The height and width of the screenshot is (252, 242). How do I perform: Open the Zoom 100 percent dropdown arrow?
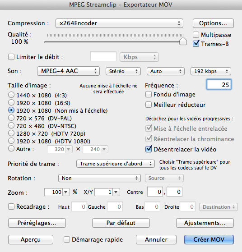pyautogui.click(x=66, y=192)
